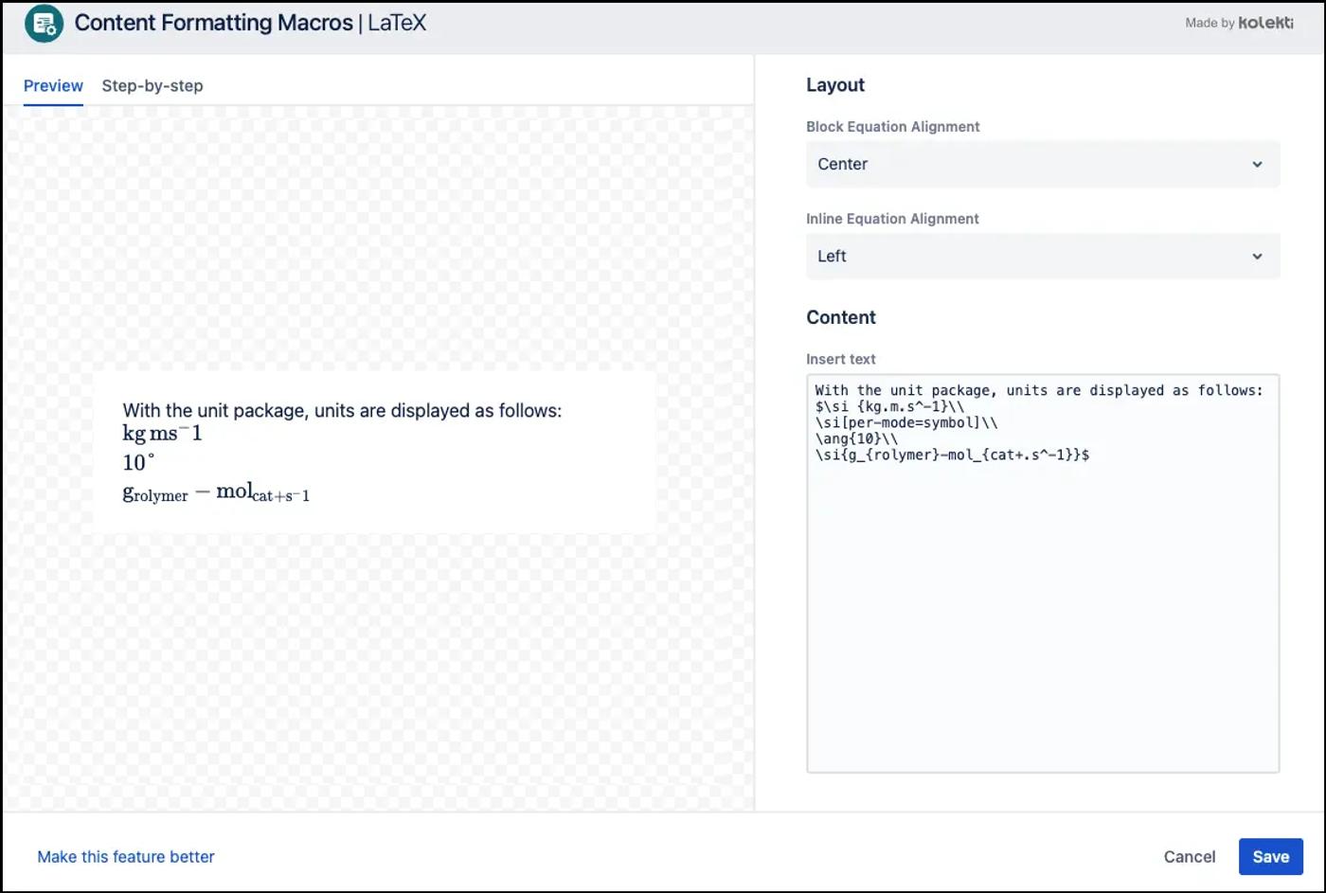Save the LaTeX macro

tap(1270, 856)
